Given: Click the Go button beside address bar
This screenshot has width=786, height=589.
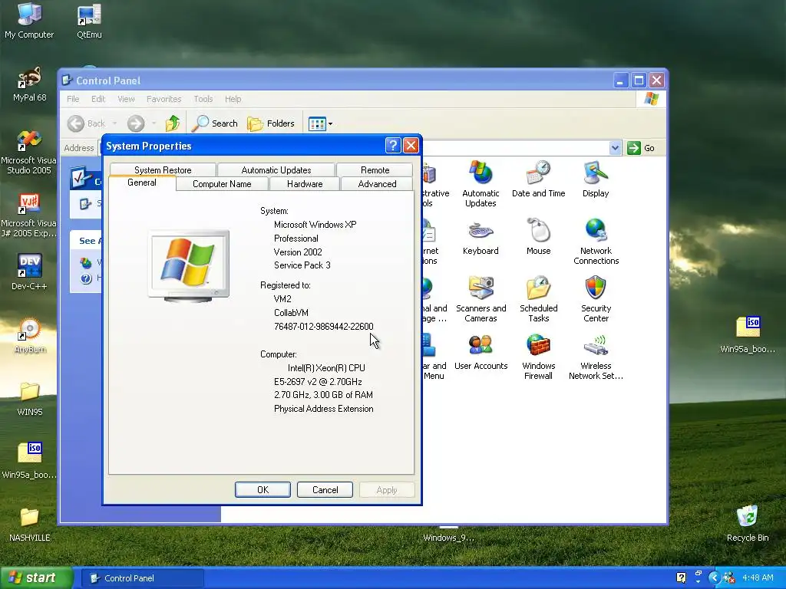Looking at the screenshot, I should click(x=641, y=148).
